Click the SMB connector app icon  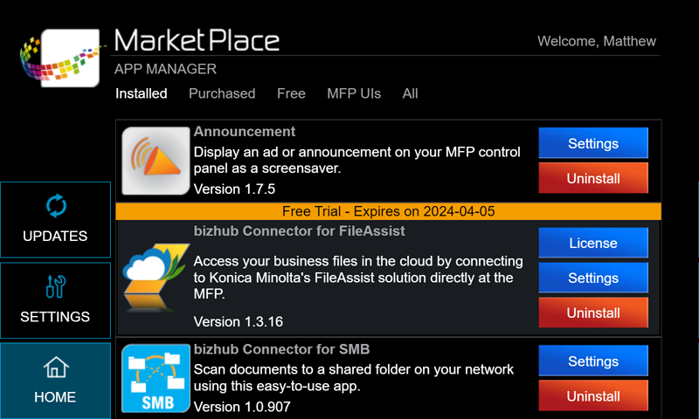coord(156,378)
